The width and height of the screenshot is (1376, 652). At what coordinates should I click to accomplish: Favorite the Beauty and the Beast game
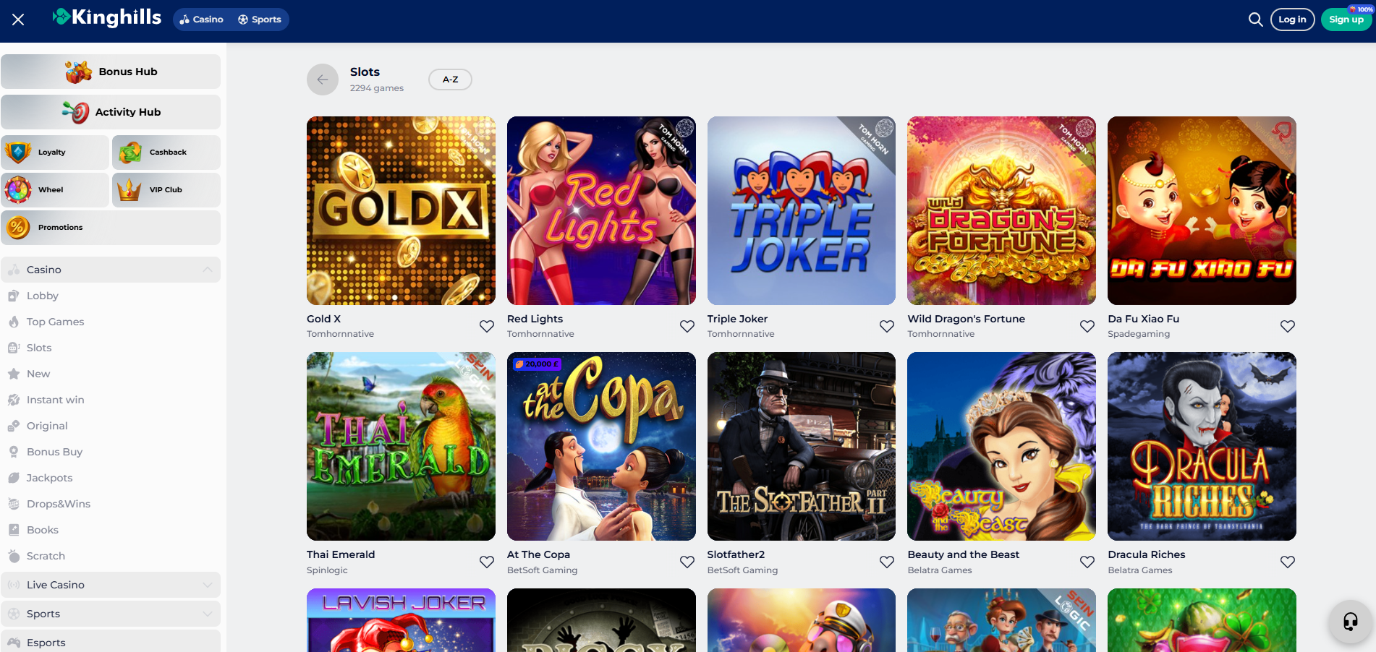pos(1087,562)
